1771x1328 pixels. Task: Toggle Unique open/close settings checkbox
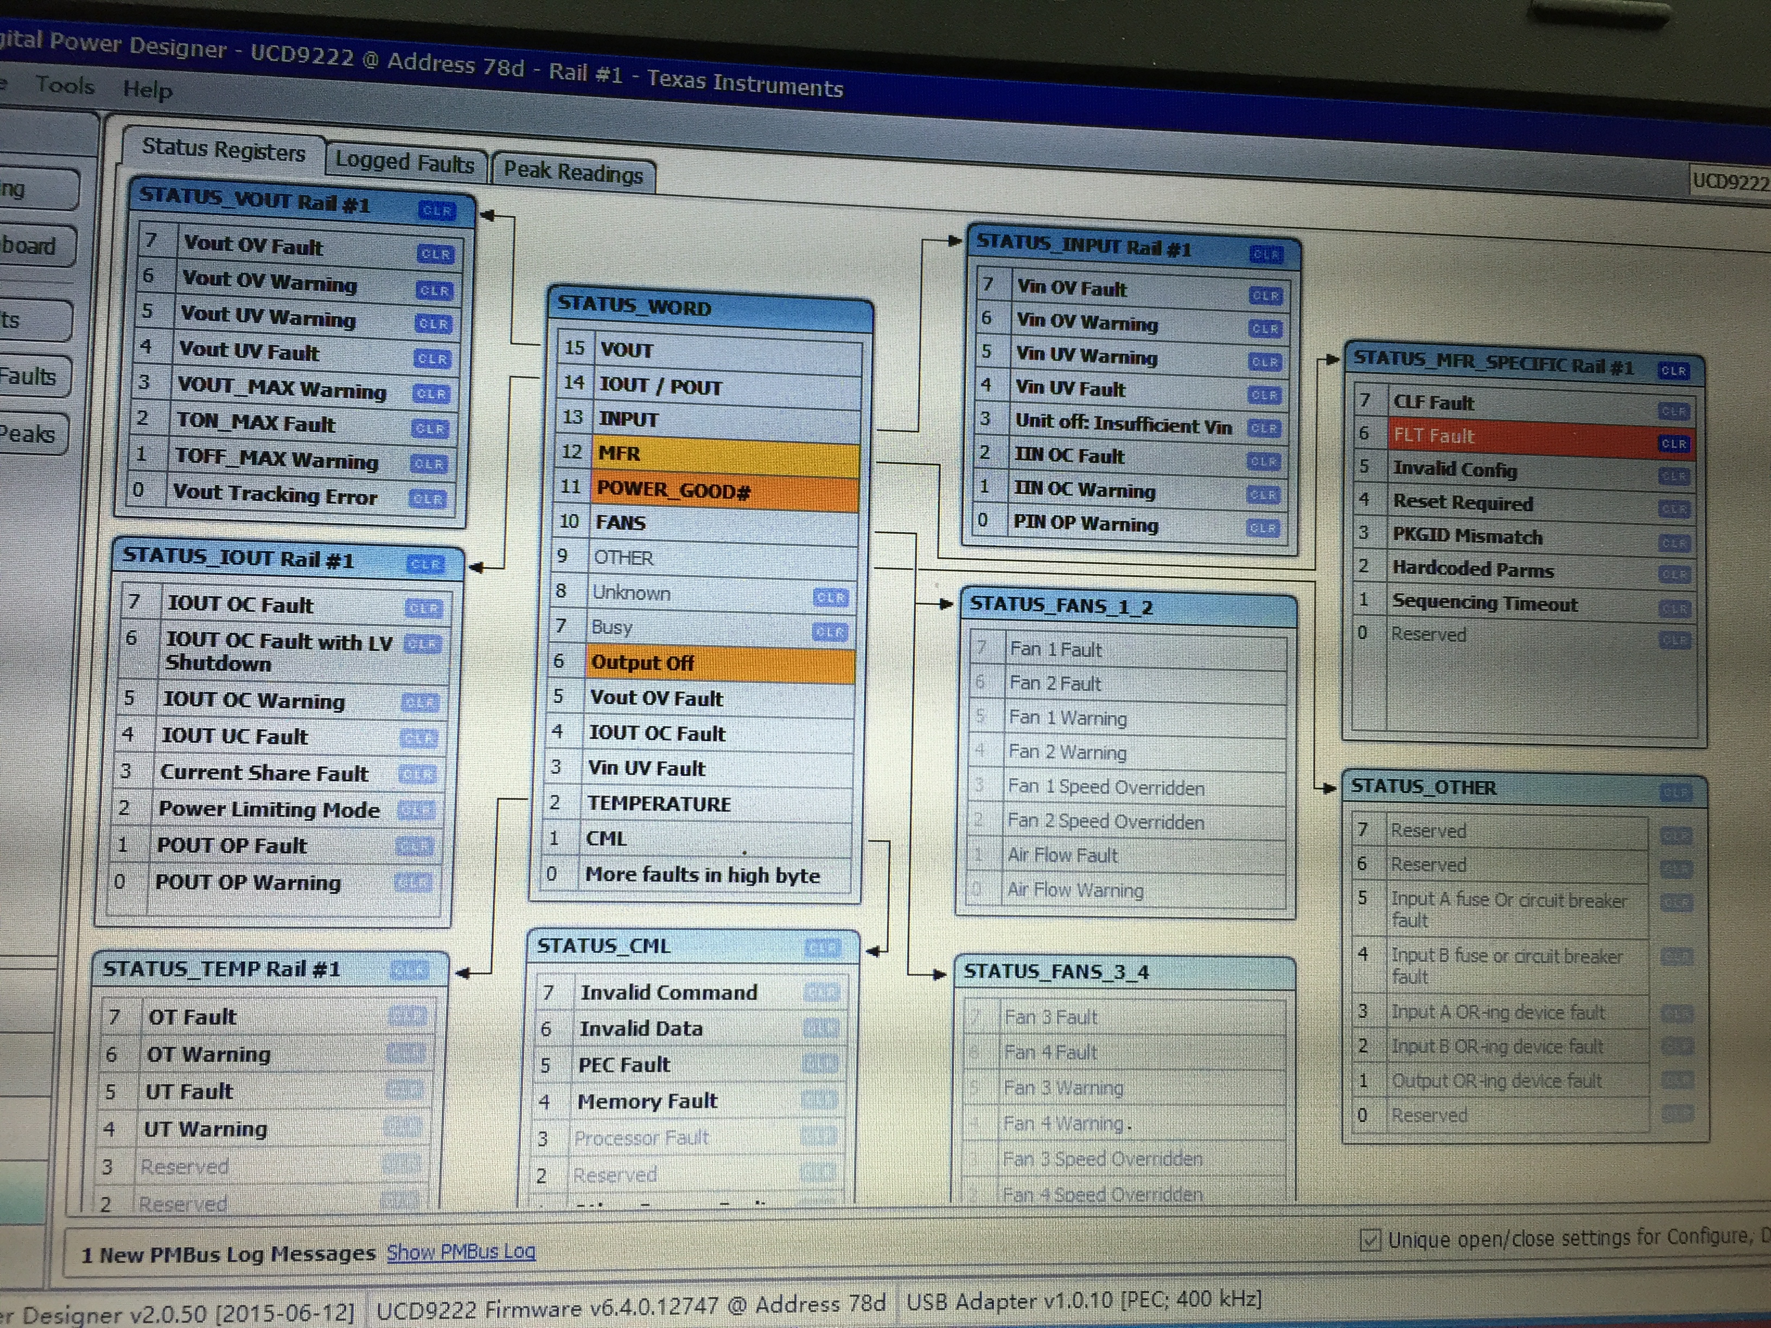click(x=1370, y=1240)
